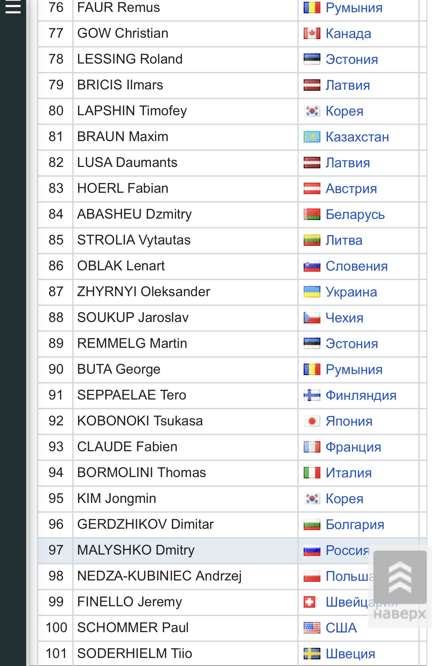This screenshot has height=666, width=433.
Task: Click the Japan flag icon
Action: [x=312, y=421]
